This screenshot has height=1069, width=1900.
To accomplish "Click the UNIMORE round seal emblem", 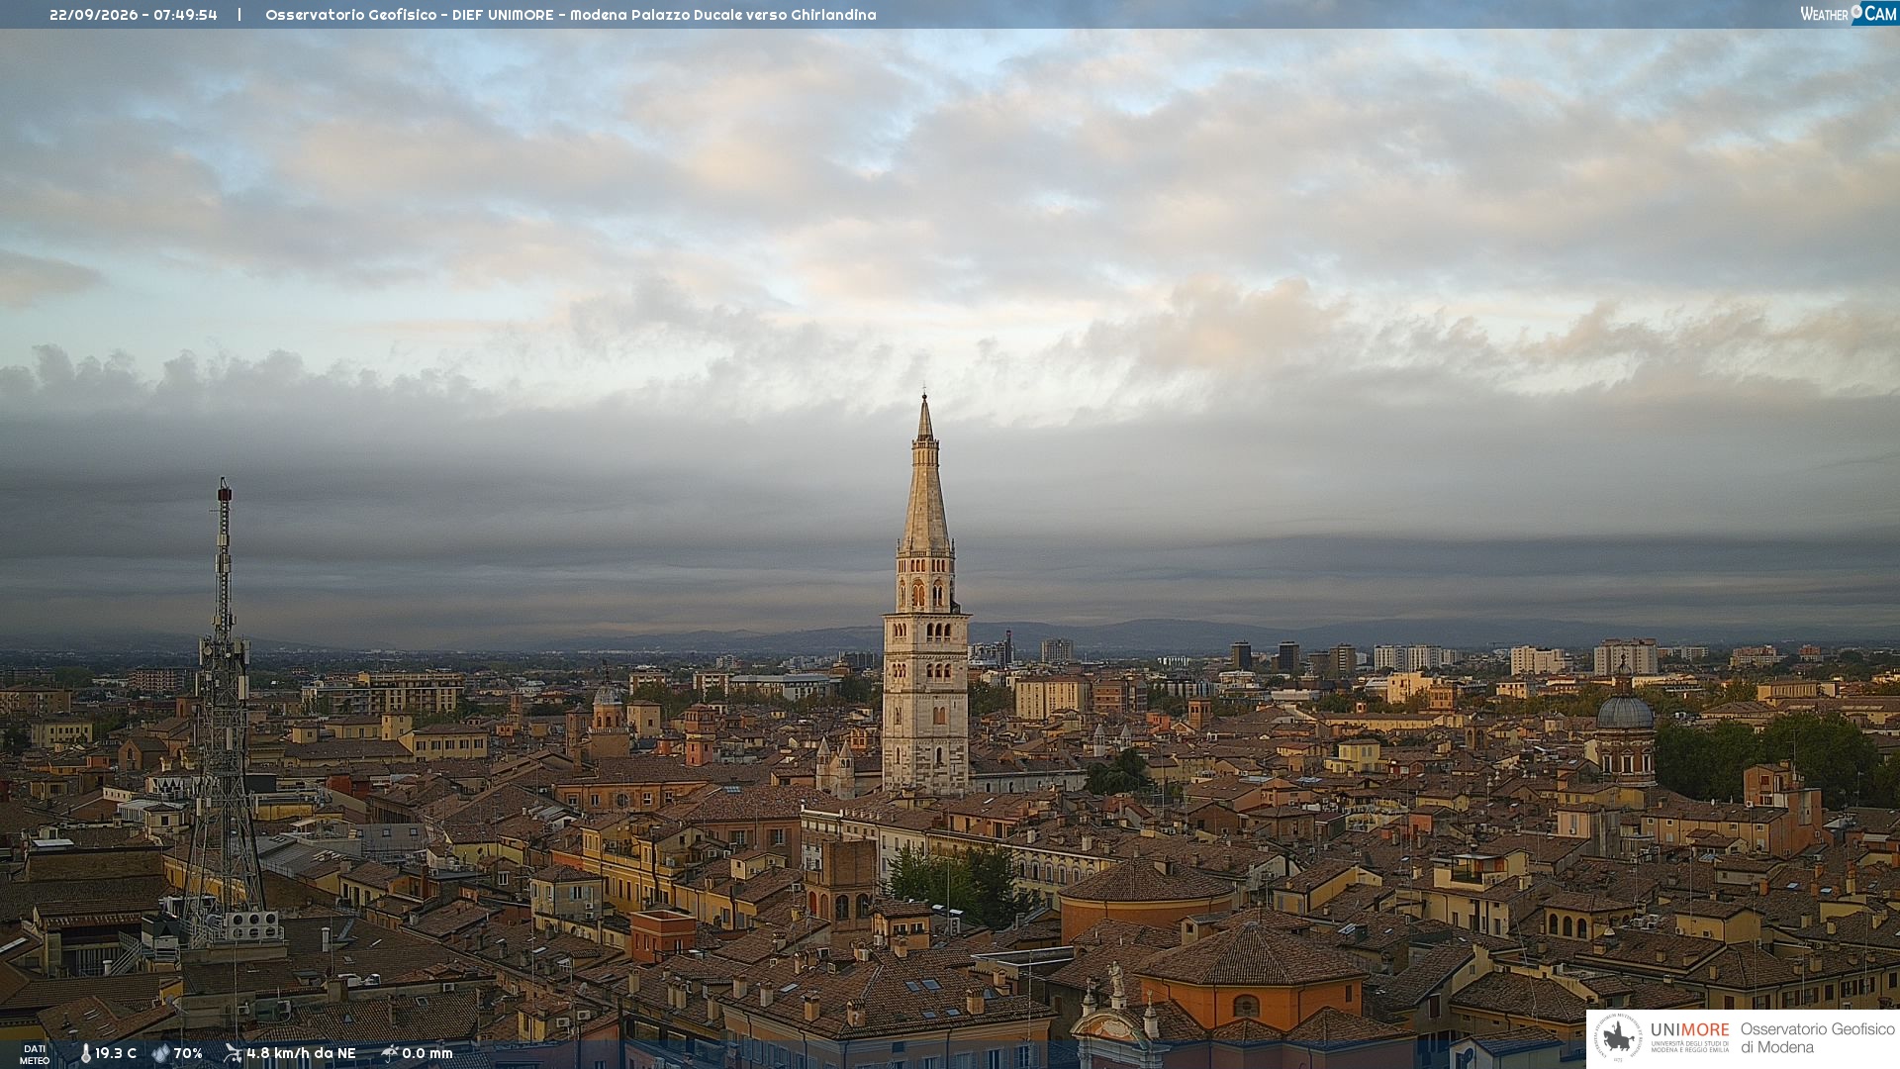I will (x=1618, y=1038).
